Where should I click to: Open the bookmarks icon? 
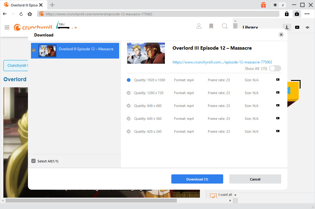click(211, 26)
